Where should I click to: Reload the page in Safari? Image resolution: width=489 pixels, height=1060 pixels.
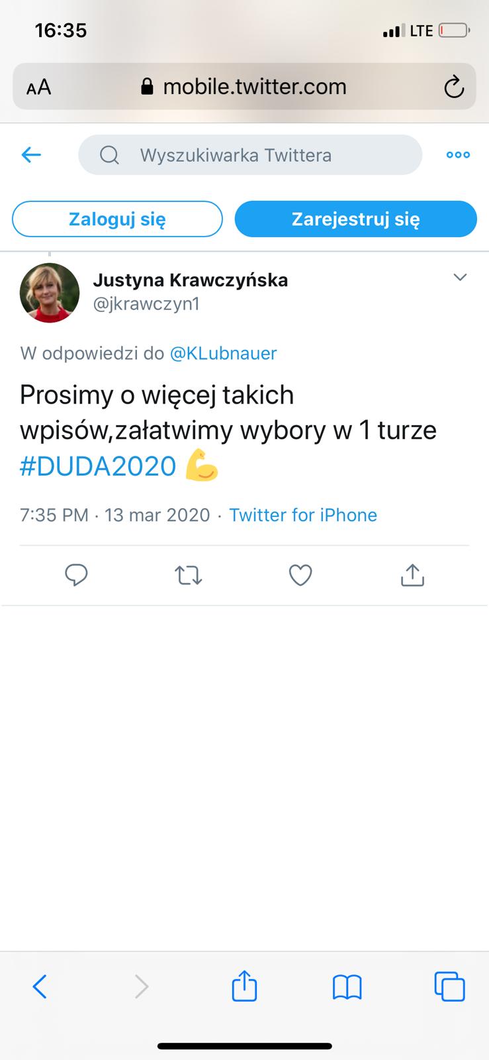coord(454,87)
